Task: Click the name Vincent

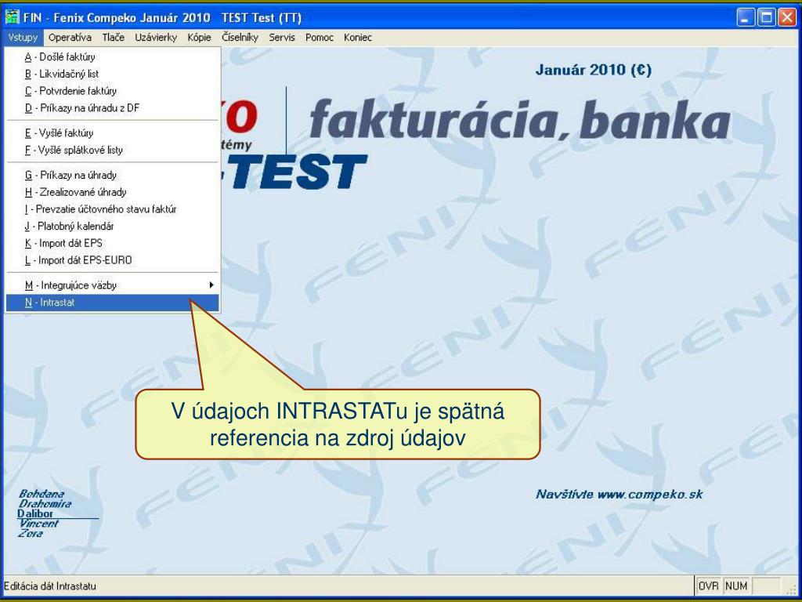Action: point(39,523)
